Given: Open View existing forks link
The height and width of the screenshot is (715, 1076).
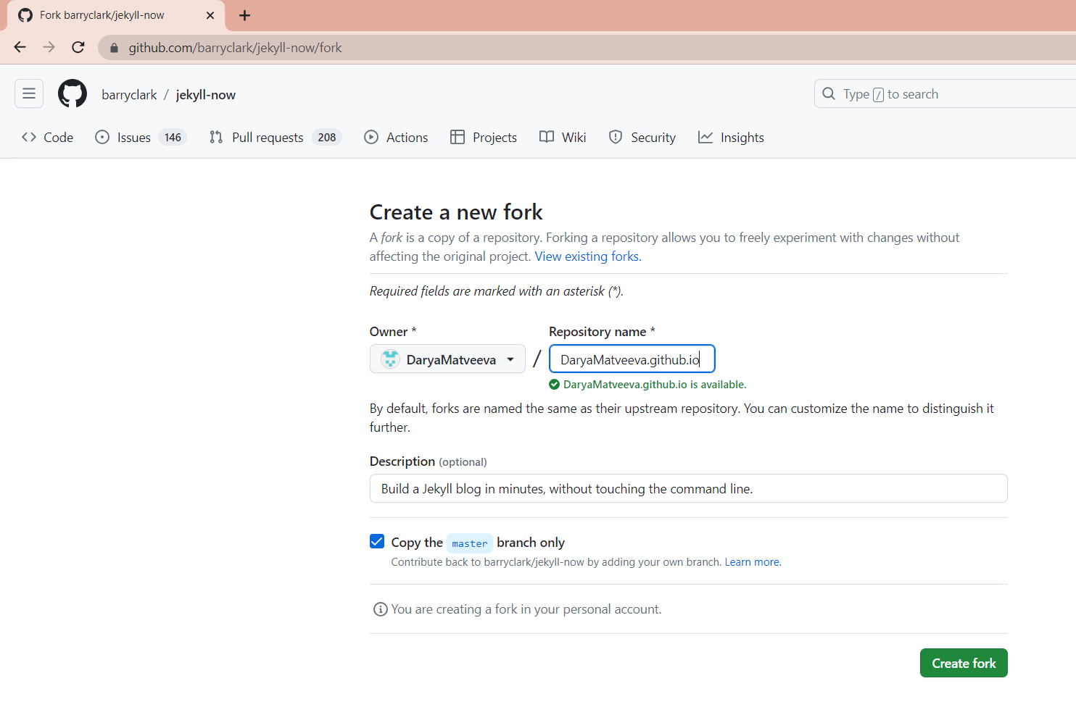Looking at the screenshot, I should [x=587, y=256].
